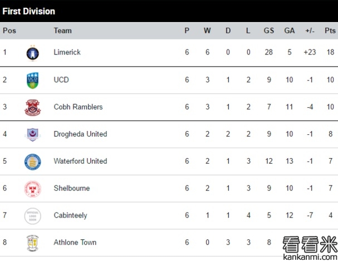Sort table by Pts column header
This screenshot has width=338, height=262.
[330, 31]
